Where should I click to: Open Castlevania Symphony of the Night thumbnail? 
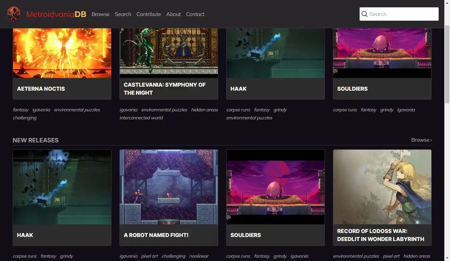pos(169,53)
